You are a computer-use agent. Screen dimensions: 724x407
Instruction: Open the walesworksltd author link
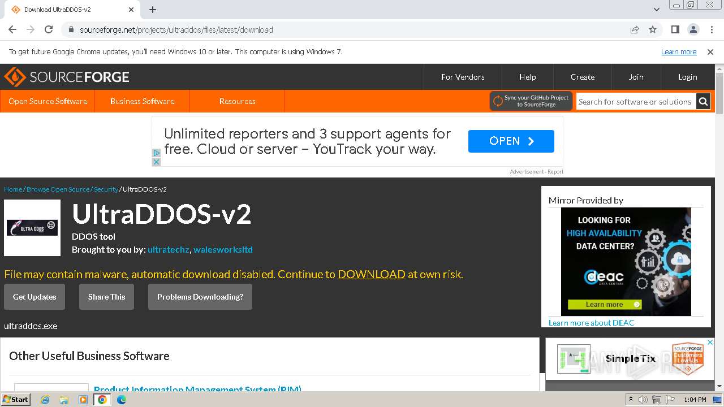click(223, 249)
